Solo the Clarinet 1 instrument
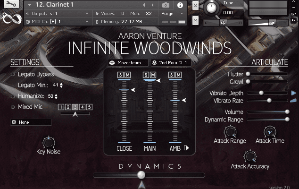299x189 pixels. click(x=196, y=5)
